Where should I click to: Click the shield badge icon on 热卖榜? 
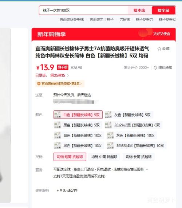pos(39,84)
